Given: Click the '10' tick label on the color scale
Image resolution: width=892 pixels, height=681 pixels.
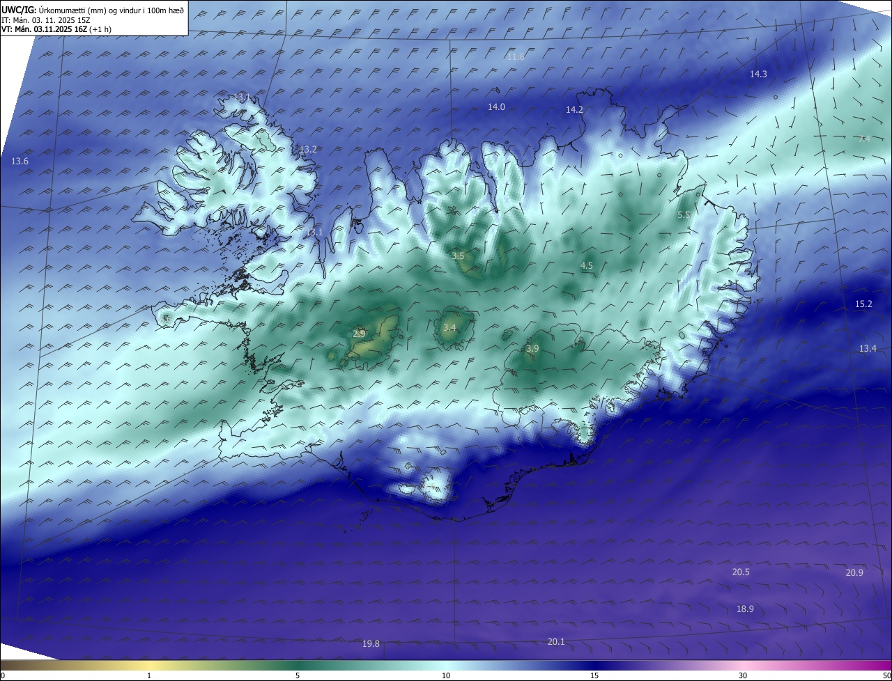Looking at the screenshot, I should click(x=446, y=675).
